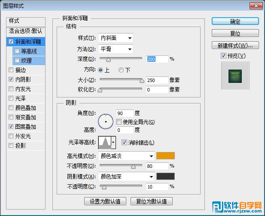The image size is (265, 216).
Task: Click the dark shadow color swatch
Action: coord(165,176)
